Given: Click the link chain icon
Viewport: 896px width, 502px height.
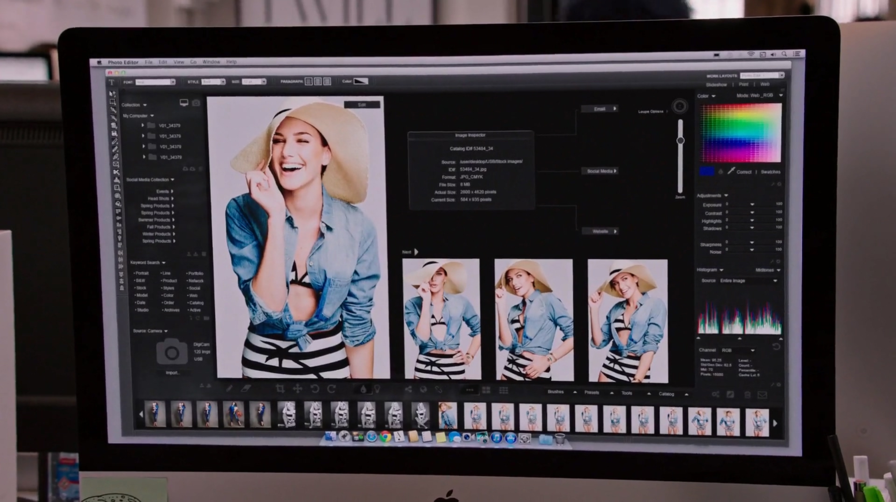Looking at the screenshot, I should 439,389.
